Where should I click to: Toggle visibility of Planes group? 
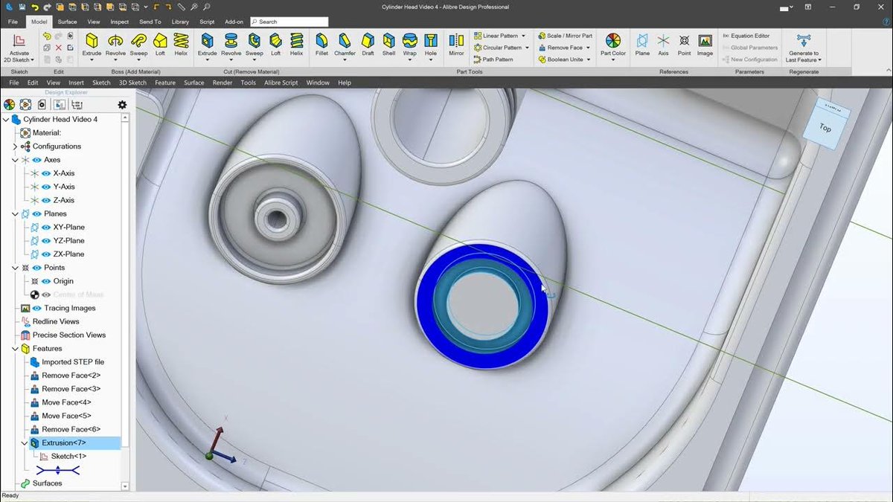[36, 213]
